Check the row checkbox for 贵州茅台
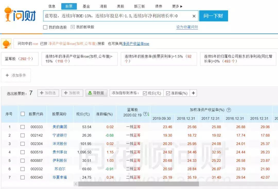Viewport: 278px width, 189px height. pos(23,152)
